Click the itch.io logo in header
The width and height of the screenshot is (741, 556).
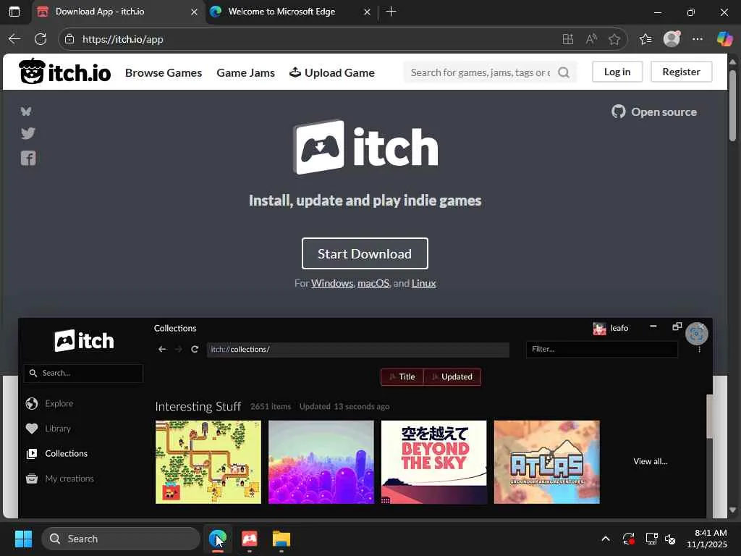pos(64,72)
